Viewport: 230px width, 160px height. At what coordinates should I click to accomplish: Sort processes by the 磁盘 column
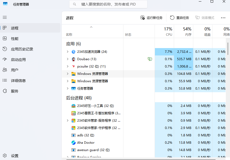[x=203, y=32]
